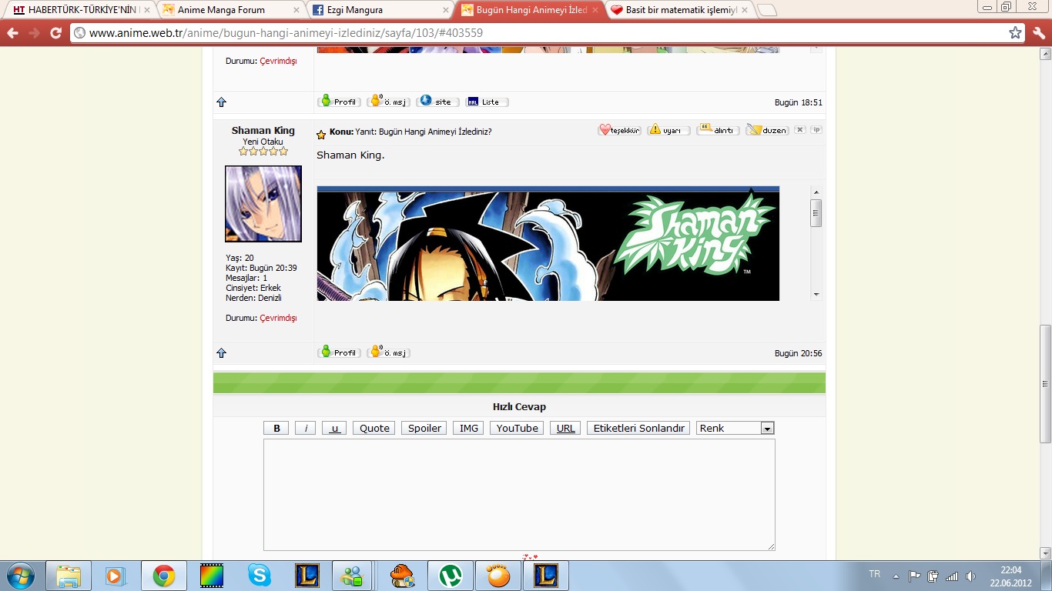Open Skype from the taskbar
Viewport: 1052px width, 591px height.
click(x=260, y=575)
